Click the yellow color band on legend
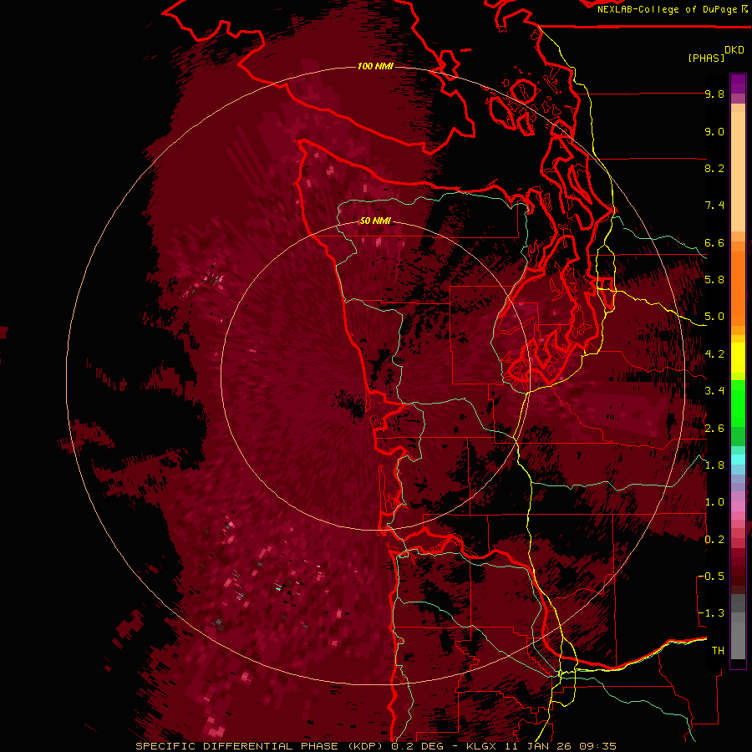Screen dimensions: 752x752 (x=738, y=358)
